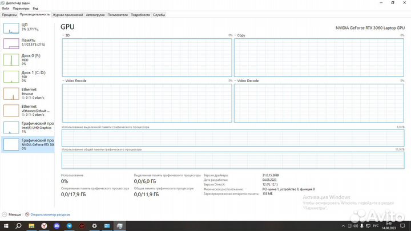Image resolution: width=411 pixels, height=231 pixels.
Task: Click the Открыть монитор ресурсов link
Action: 50,214
